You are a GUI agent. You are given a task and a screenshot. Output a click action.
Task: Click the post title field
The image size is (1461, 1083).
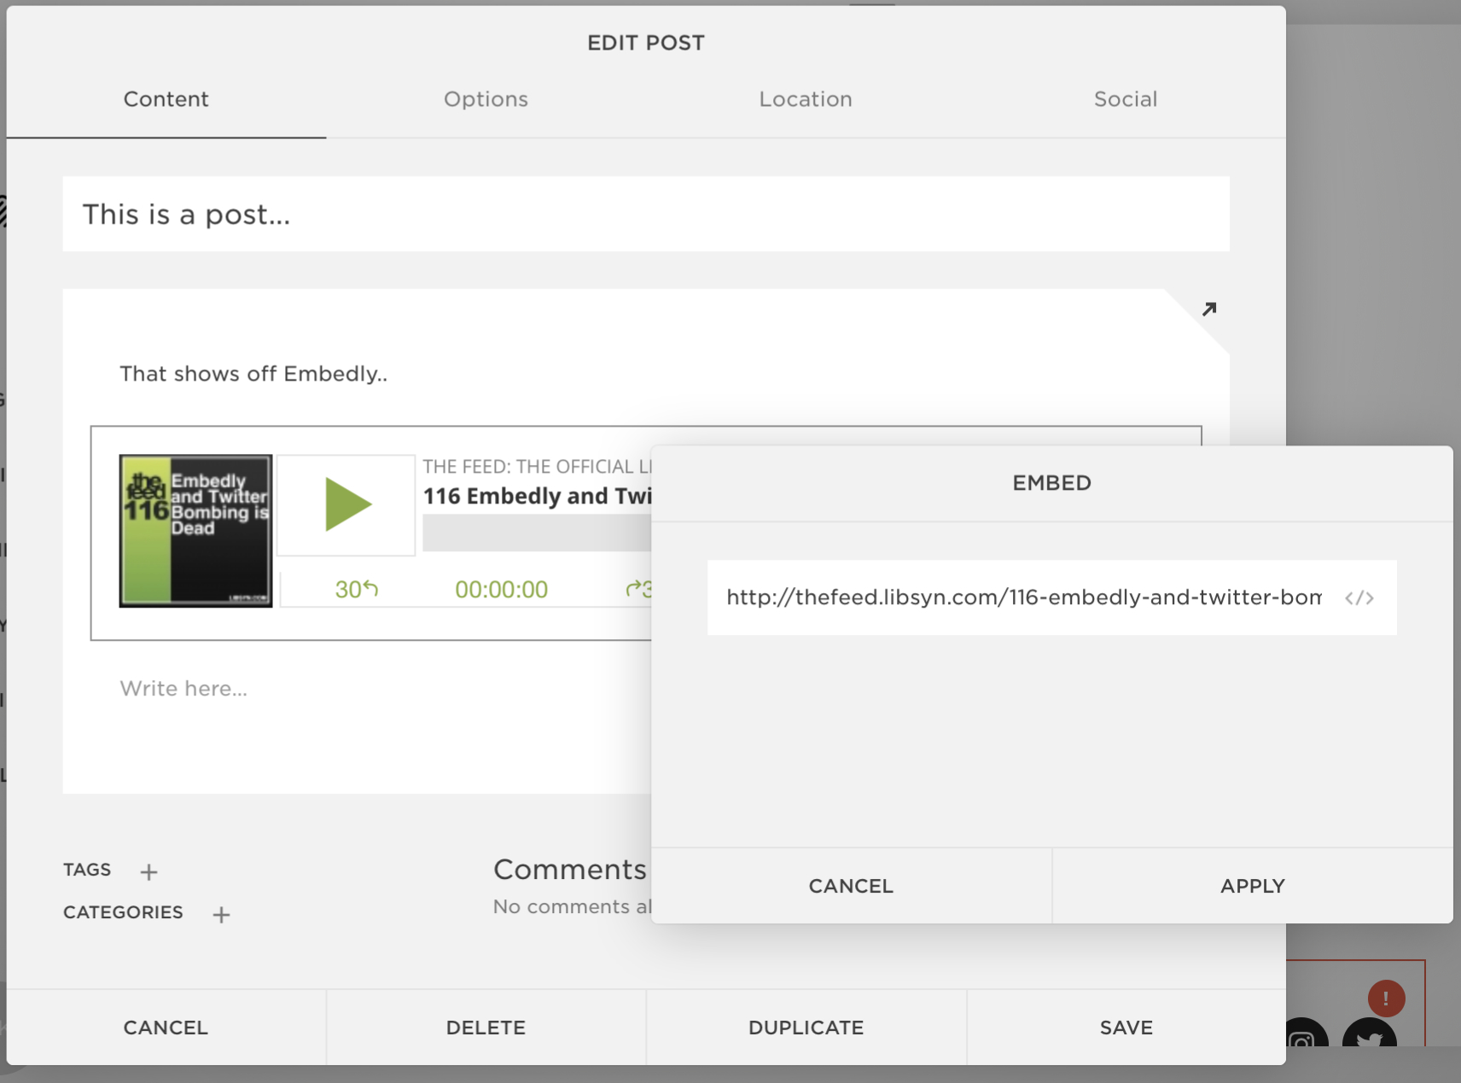pyautogui.click(x=646, y=214)
